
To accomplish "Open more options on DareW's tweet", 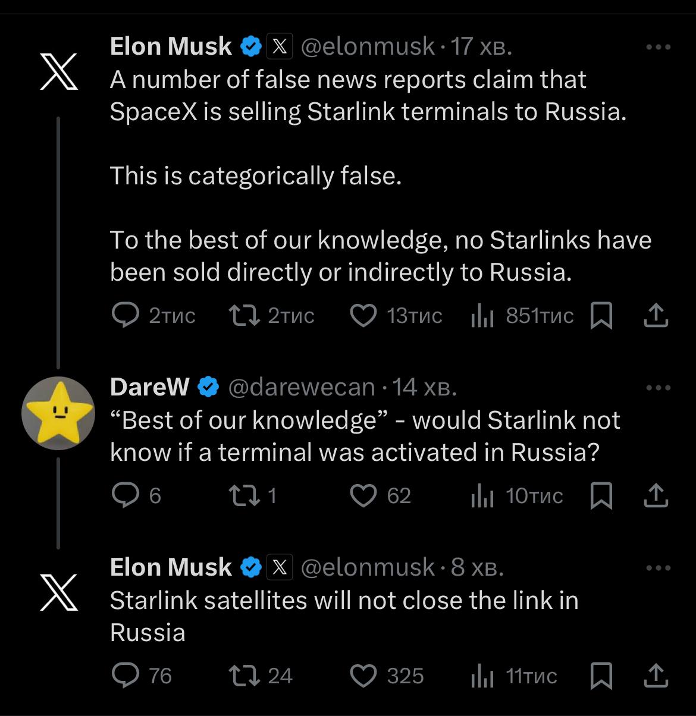I will [659, 388].
